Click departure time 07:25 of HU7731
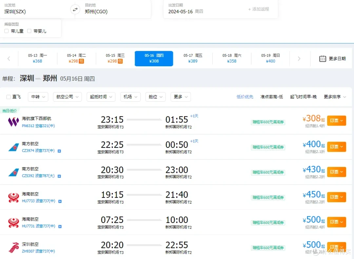 coord(112,220)
